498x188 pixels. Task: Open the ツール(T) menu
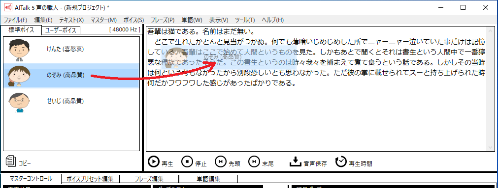click(244, 20)
